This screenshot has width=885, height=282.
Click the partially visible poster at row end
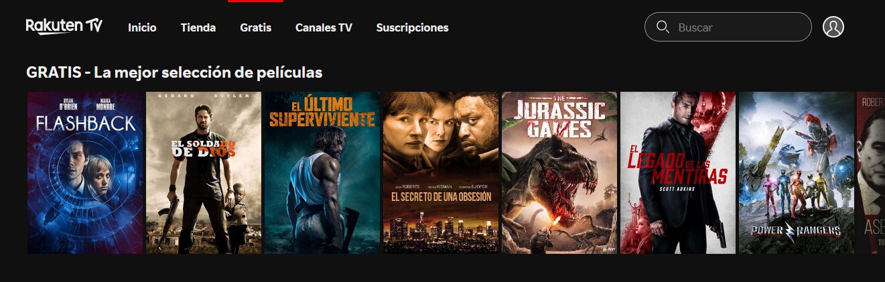pos(871,173)
